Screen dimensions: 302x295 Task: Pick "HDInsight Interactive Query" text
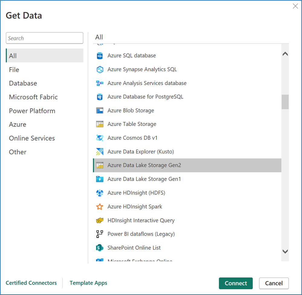(x=141, y=220)
